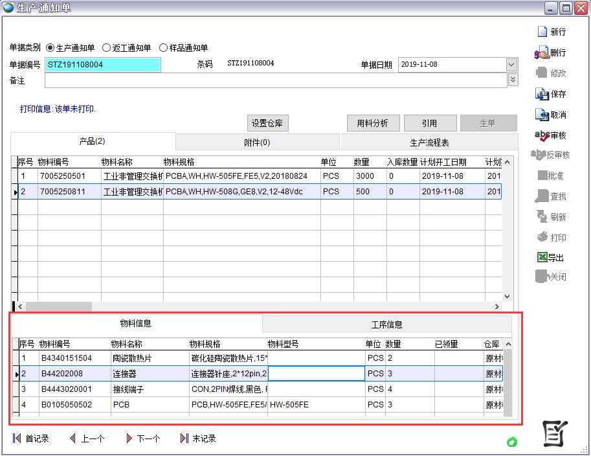The width and height of the screenshot is (591, 456).
Task: Click the 新行 (new row) icon
Action: coord(542,32)
